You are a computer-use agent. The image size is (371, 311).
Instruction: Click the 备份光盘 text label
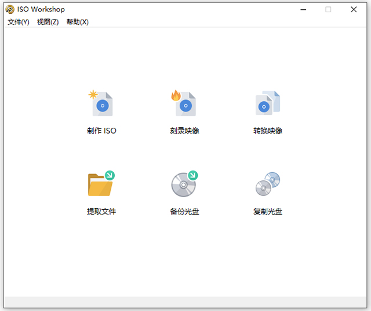[184, 212]
